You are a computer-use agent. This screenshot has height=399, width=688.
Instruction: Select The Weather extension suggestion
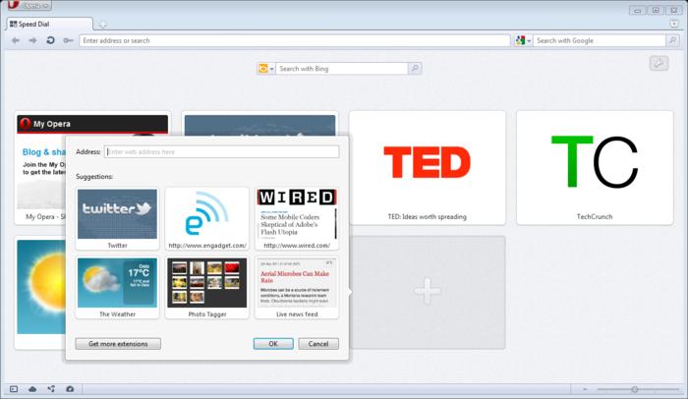click(117, 288)
